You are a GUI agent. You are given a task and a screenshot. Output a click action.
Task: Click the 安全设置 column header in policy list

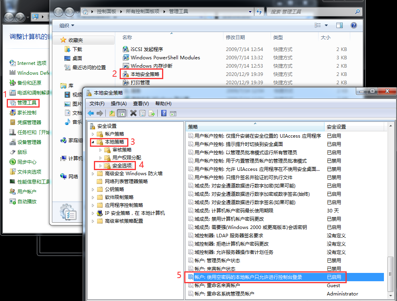tap(354, 127)
